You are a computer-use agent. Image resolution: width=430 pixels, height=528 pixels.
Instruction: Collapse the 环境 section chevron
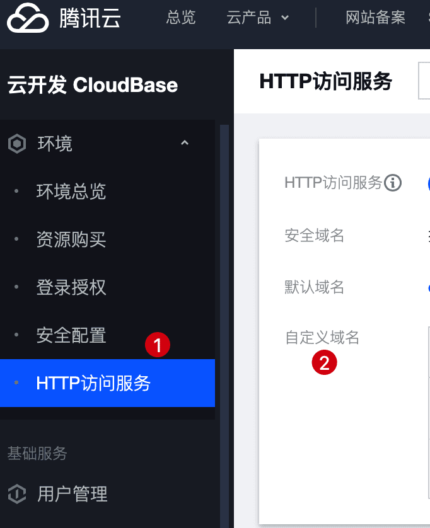click(185, 143)
